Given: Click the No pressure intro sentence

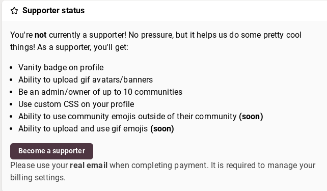Looking at the screenshot, I should [215, 35].
